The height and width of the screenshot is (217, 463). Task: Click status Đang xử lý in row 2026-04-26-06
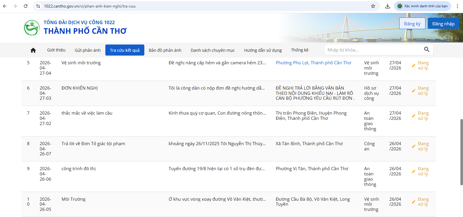click(423, 171)
